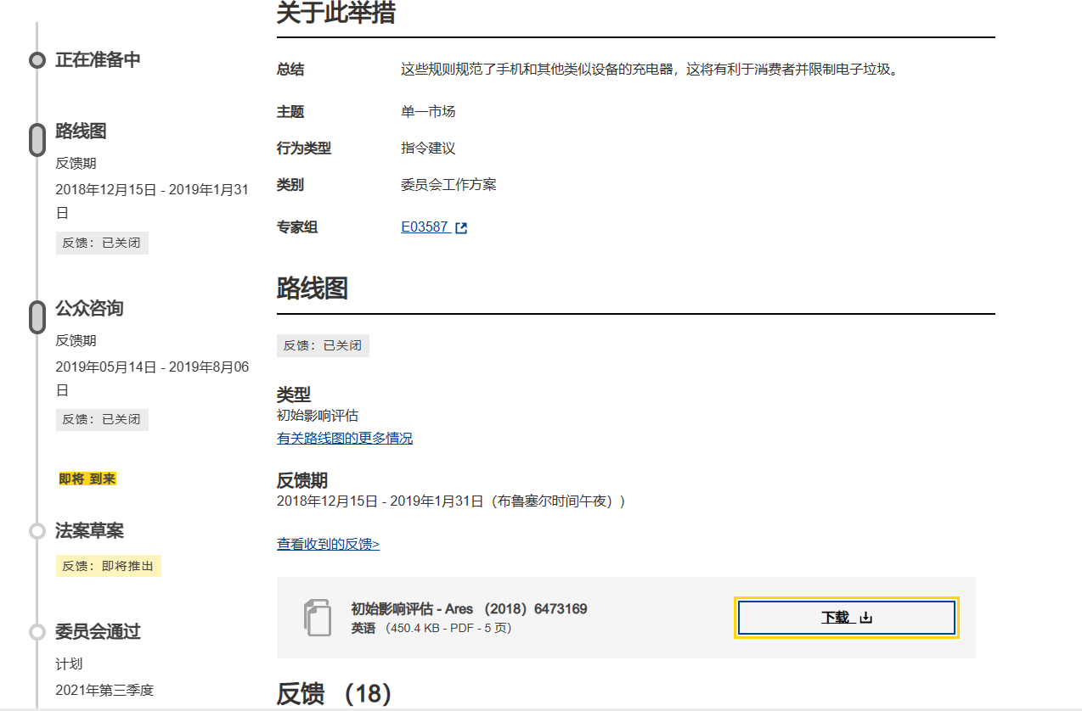Click the timeline marker icon beside 公众咨询
The height and width of the screenshot is (711, 1082).
(37, 316)
